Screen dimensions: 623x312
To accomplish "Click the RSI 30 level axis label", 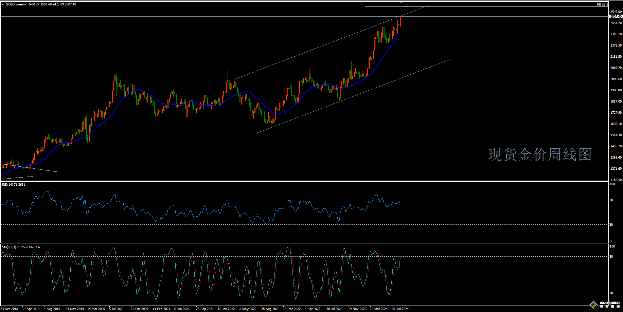I will click(611, 225).
